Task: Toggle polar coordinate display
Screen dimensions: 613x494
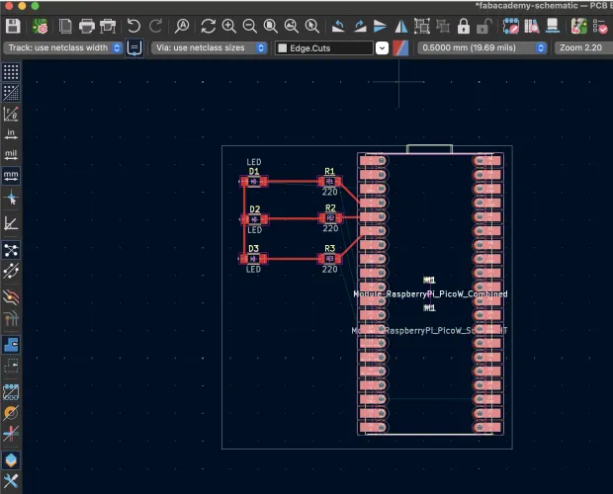Action: (11, 114)
